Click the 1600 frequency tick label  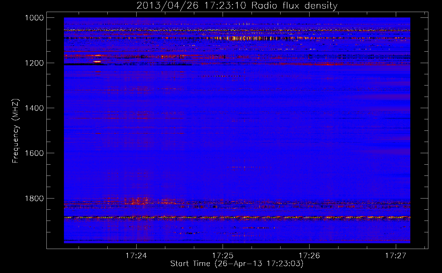tap(34, 153)
